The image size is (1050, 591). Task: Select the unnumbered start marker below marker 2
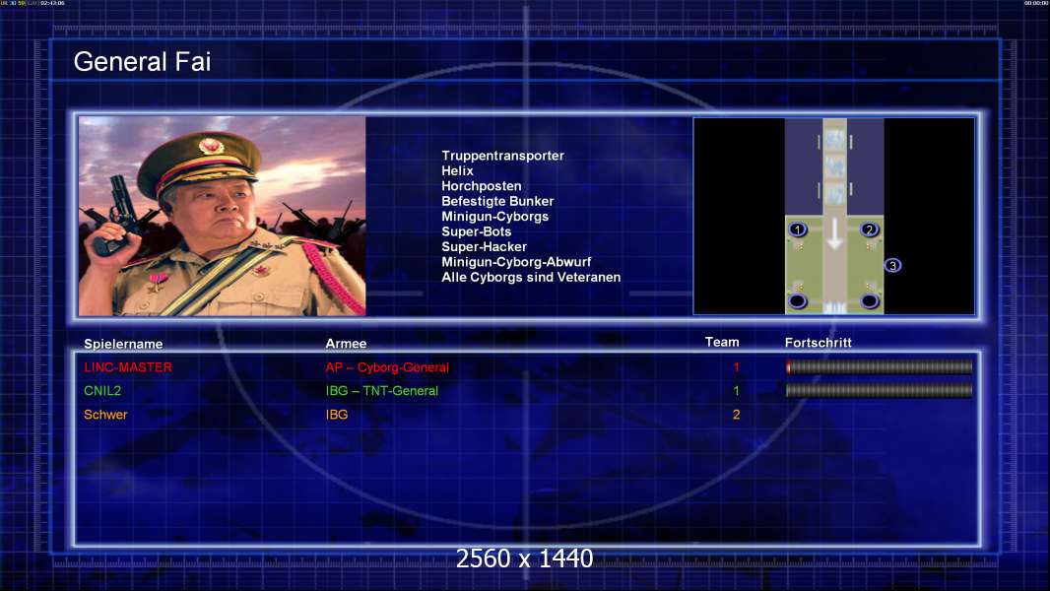coord(869,301)
